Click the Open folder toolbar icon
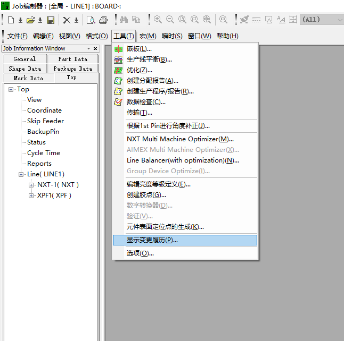This screenshot has height=341, width=344. click(x=31, y=20)
